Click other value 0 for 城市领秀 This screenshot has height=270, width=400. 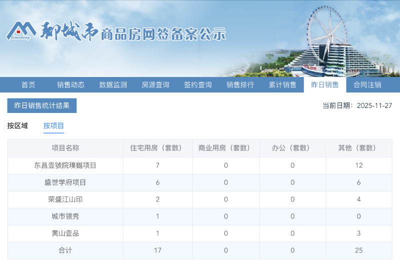pos(358,216)
